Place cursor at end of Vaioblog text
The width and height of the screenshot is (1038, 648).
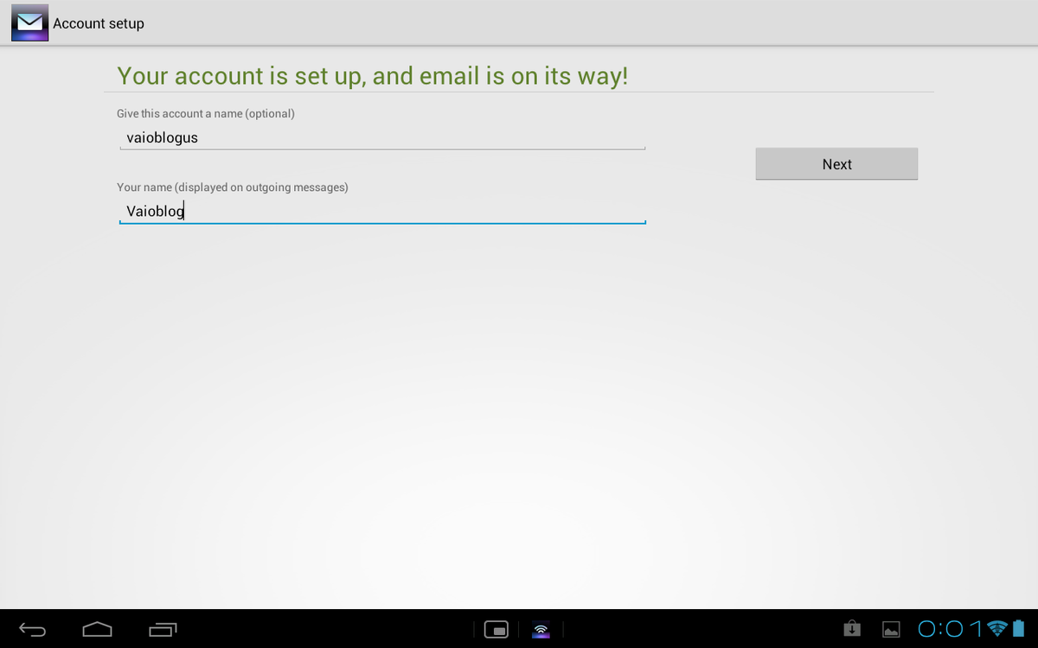185,211
